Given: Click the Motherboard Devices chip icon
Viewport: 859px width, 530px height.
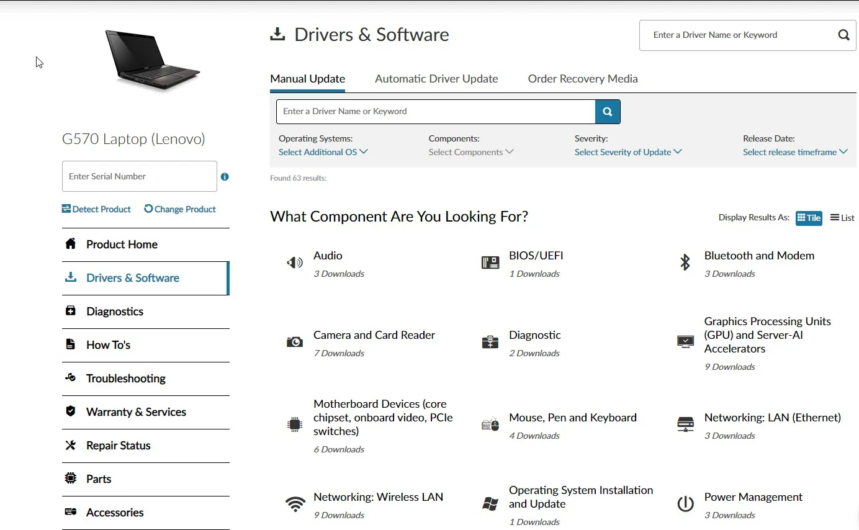Looking at the screenshot, I should point(295,424).
